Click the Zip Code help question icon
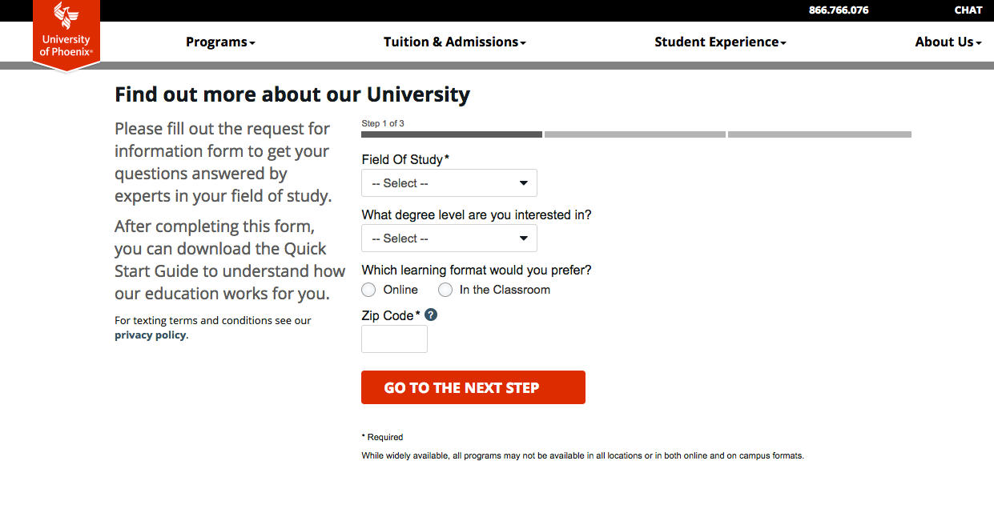 [431, 315]
